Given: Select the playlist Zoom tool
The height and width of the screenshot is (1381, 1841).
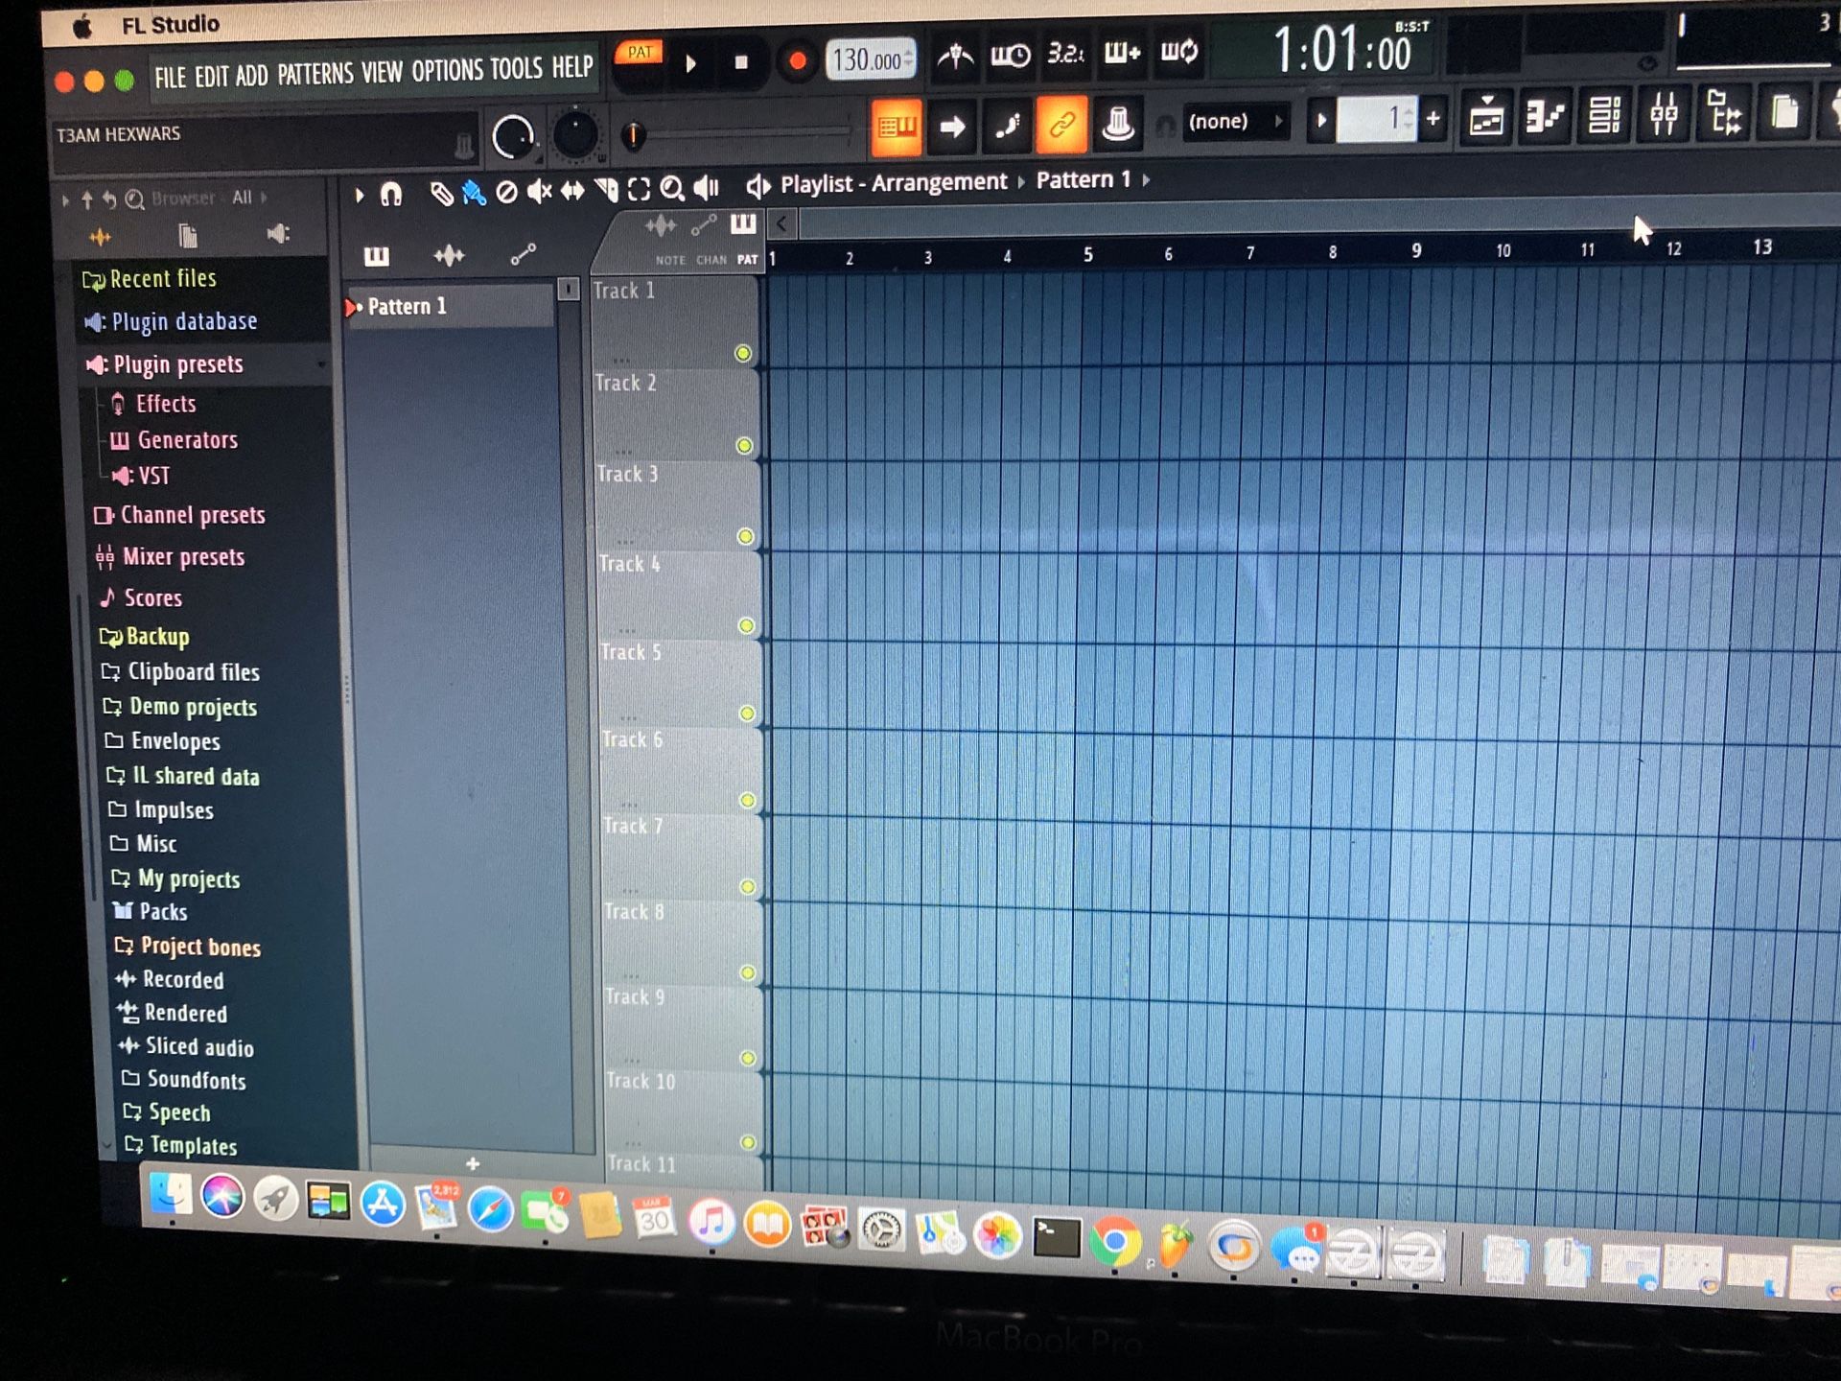Looking at the screenshot, I should (x=672, y=188).
